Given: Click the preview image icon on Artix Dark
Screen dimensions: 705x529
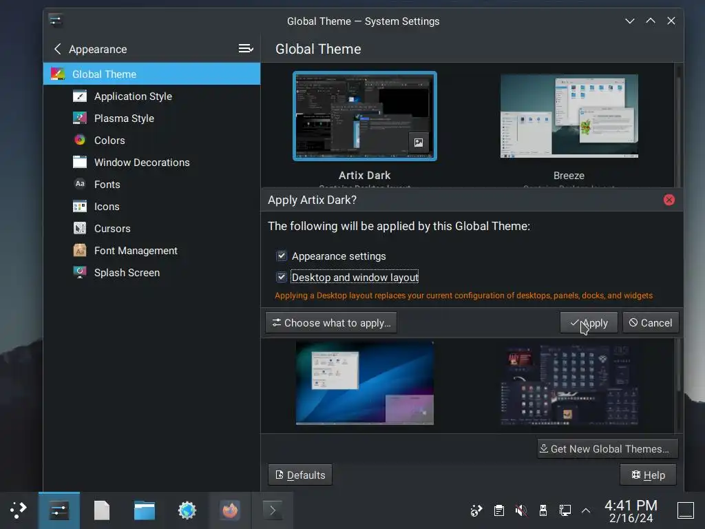Looking at the screenshot, I should [x=418, y=143].
